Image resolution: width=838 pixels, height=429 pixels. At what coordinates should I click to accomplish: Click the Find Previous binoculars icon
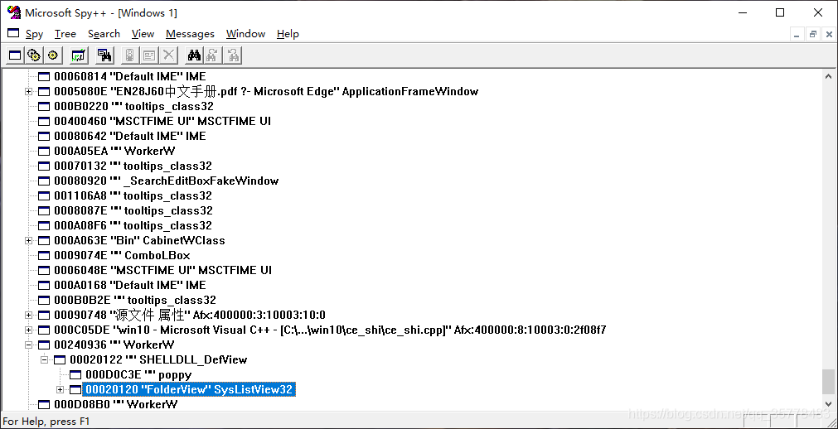(x=232, y=55)
